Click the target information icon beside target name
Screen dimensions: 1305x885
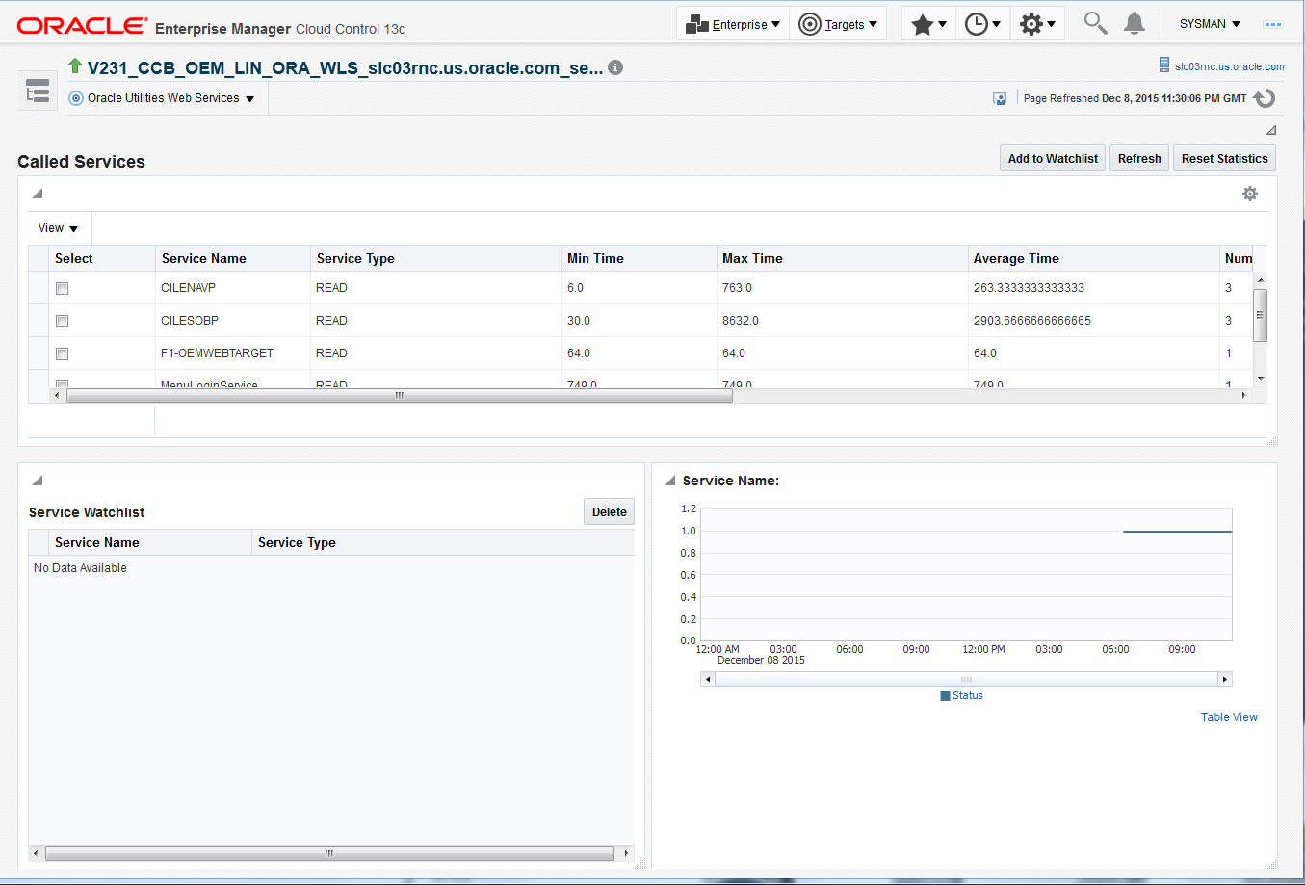point(615,67)
